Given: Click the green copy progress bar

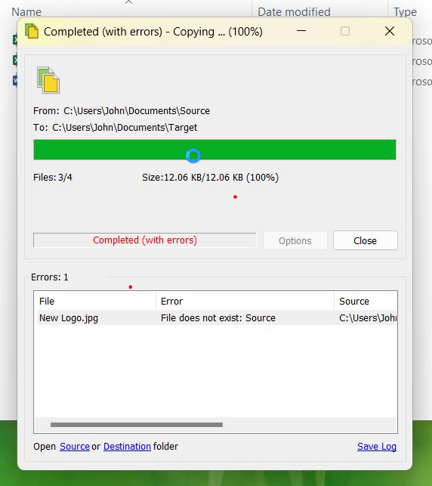Looking at the screenshot, I should (214, 150).
